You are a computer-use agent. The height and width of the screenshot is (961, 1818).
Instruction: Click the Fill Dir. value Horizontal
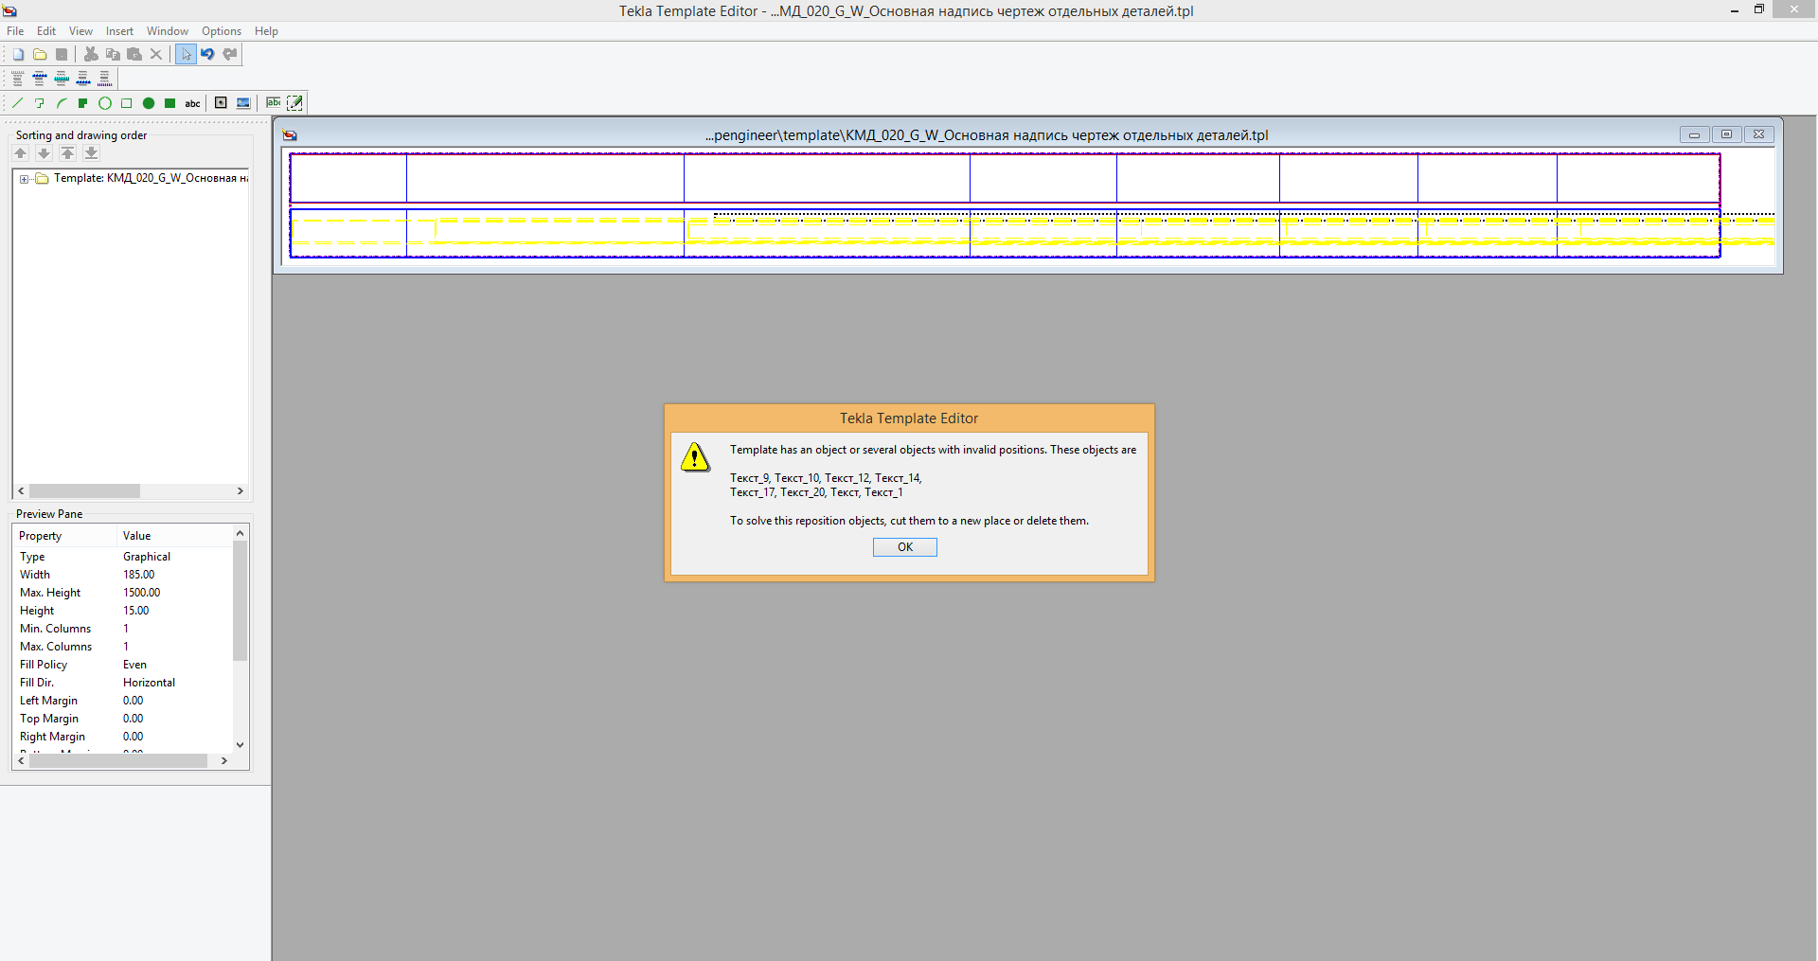[x=150, y=683]
